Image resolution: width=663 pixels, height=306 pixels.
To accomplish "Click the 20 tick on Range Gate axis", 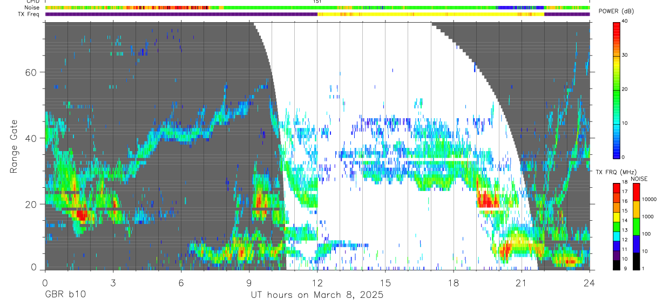I will (32, 204).
